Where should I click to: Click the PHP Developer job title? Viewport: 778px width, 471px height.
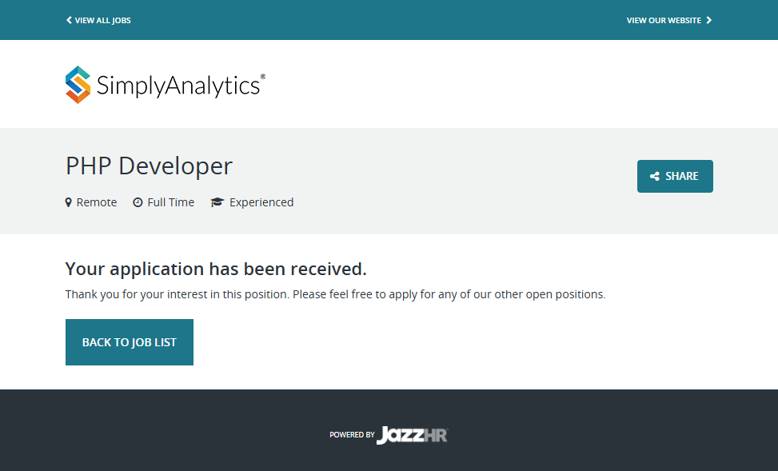149,166
